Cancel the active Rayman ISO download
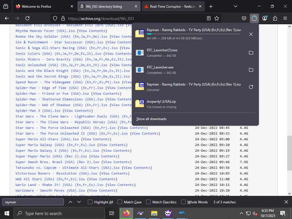292x219 pixels. click(x=251, y=34)
